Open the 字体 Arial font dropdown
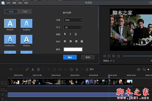Screen dimensions: 152x101 point(73,20)
